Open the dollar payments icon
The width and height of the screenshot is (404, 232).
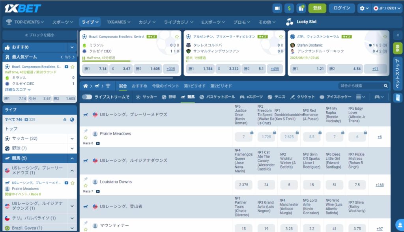pyautogui.click(x=289, y=8)
